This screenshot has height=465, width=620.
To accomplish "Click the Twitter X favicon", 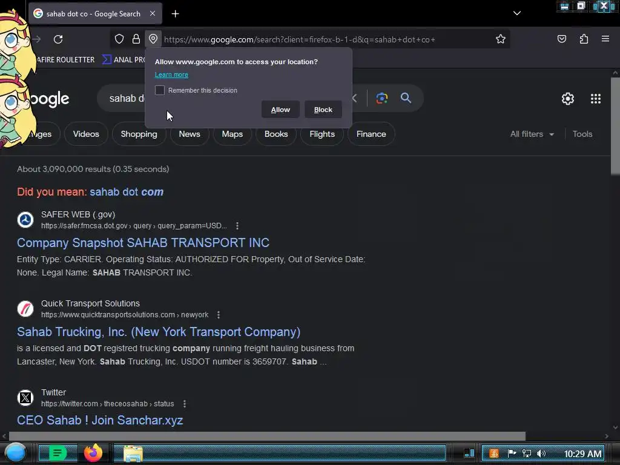I will click(25, 398).
